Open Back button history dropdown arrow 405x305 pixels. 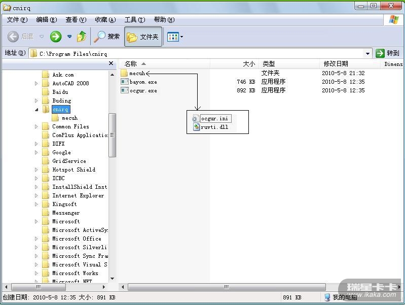pos(42,37)
